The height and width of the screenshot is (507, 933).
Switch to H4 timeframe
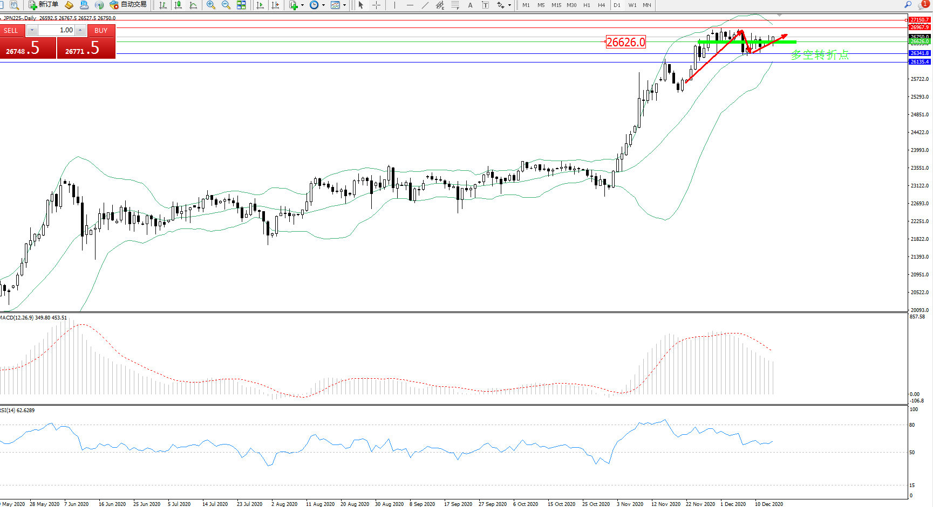[x=601, y=5]
